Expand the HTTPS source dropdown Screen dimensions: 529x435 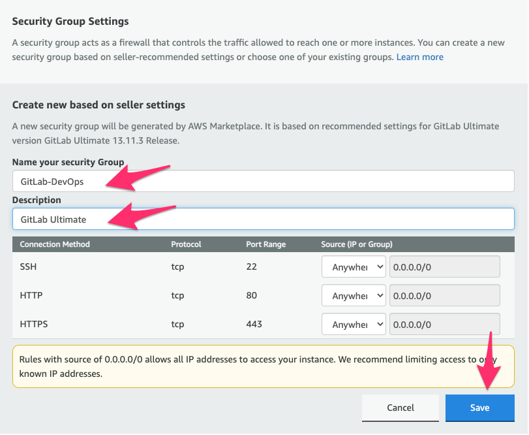354,325
